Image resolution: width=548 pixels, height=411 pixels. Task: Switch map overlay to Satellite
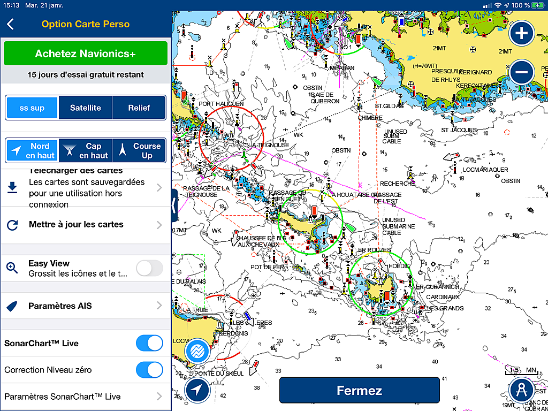click(x=85, y=108)
